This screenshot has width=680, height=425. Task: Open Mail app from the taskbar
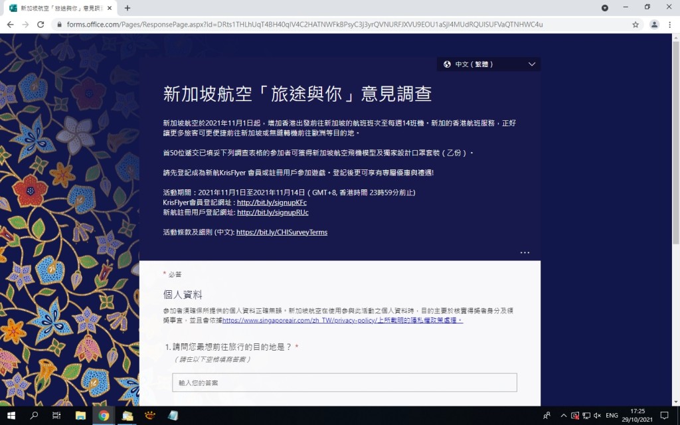pyautogui.click(x=127, y=415)
